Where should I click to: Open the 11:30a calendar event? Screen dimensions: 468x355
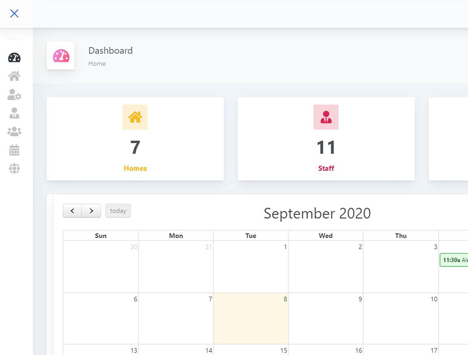tap(454, 260)
